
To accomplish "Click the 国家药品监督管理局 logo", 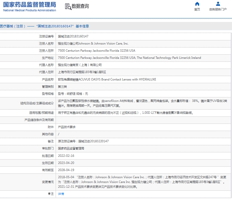I will (x=30, y=7).
